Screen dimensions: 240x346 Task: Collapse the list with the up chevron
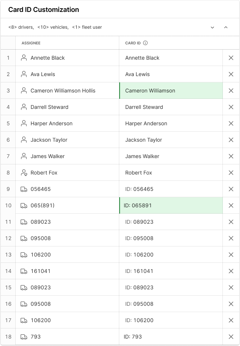click(226, 27)
